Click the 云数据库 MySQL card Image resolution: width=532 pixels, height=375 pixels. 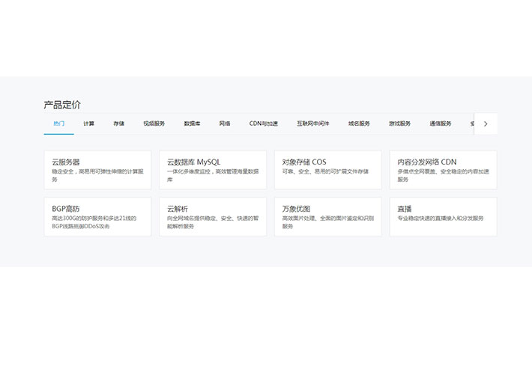213,170
